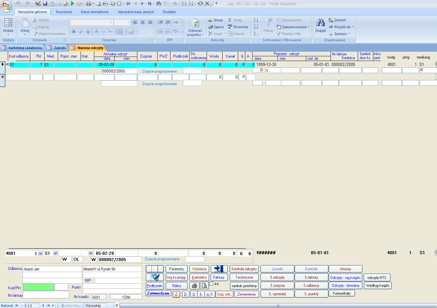Open Znajdź binoculars in the ribbon

(x=320, y=23)
